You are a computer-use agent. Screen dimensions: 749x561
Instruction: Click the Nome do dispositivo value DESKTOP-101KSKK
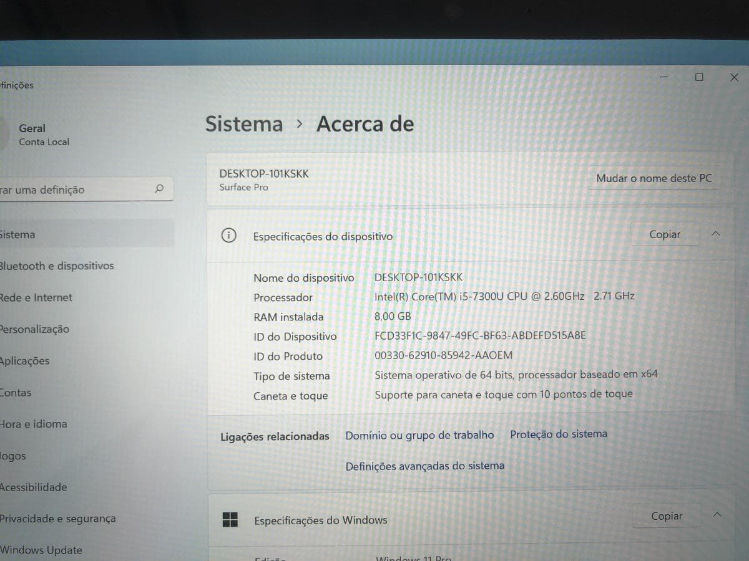click(x=418, y=277)
